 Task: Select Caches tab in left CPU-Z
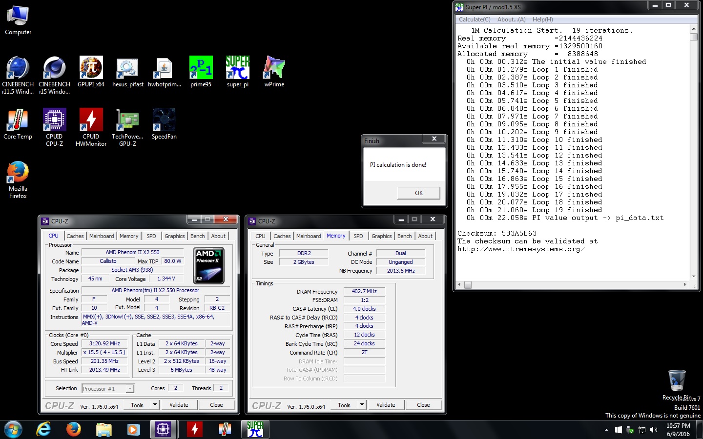[75, 236]
